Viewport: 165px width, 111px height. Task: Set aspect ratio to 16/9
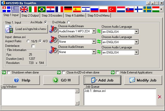click(28, 41)
